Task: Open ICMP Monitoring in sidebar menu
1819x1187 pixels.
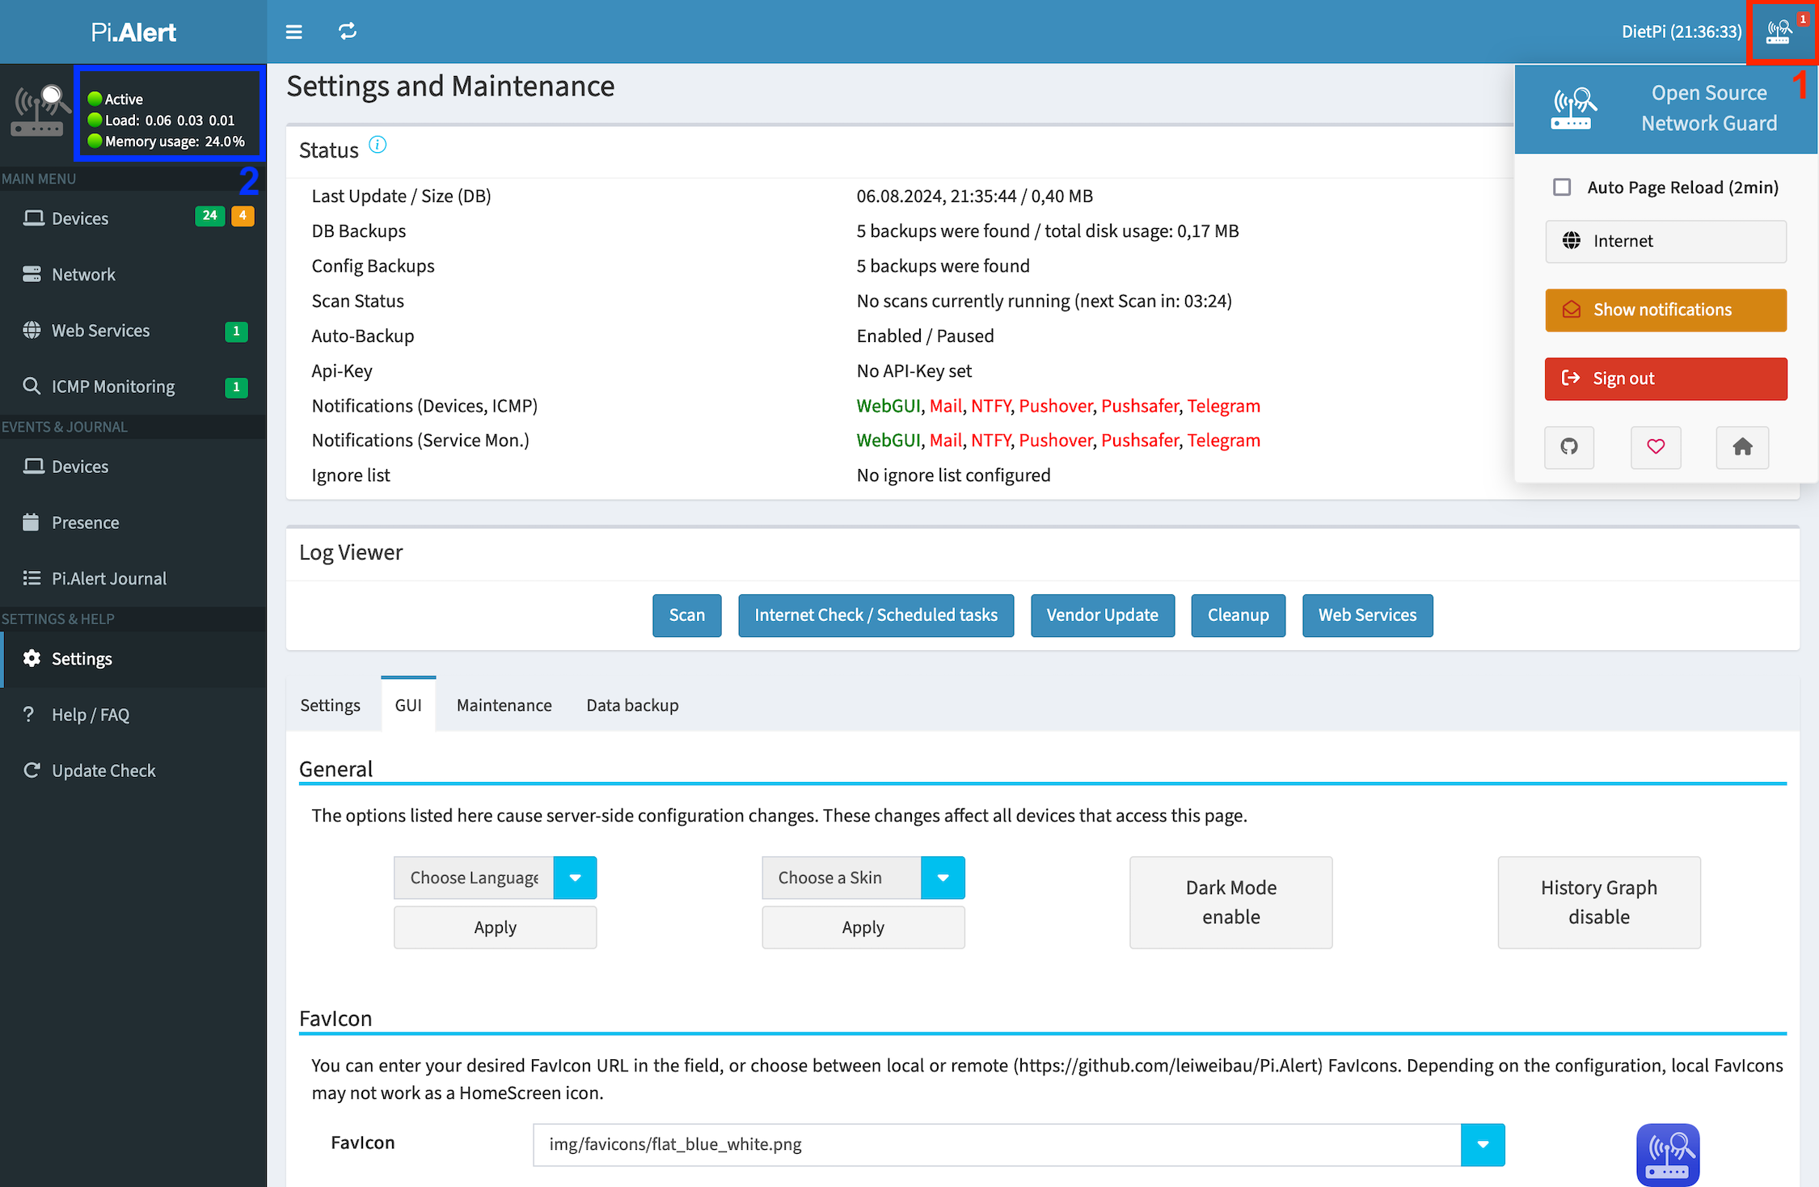Action: (x=113, y=387)
